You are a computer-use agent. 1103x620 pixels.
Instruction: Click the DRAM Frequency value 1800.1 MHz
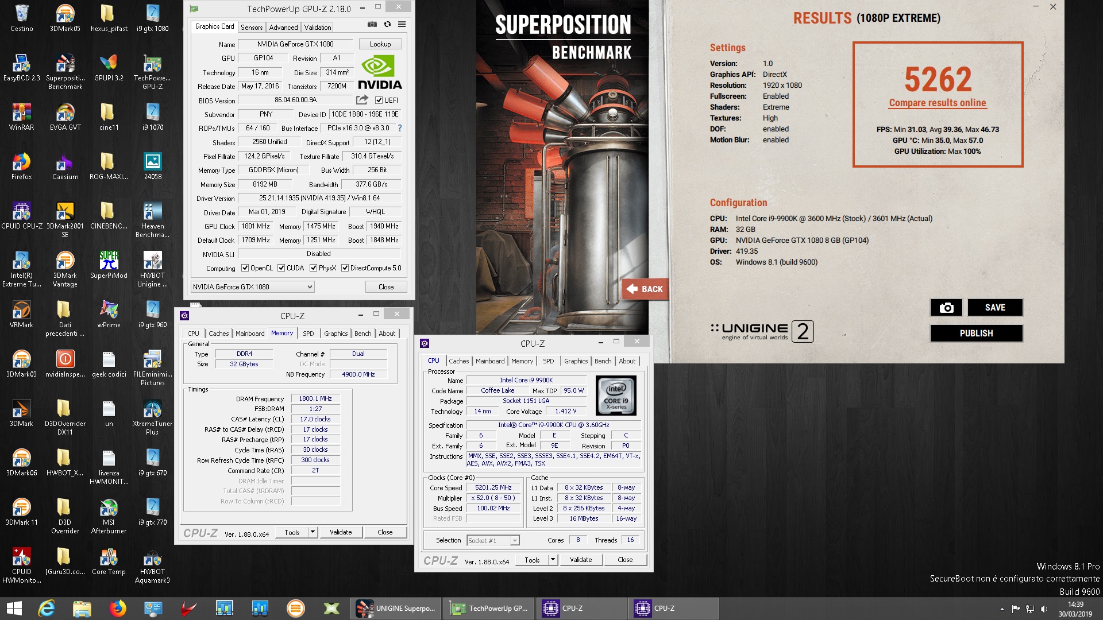pyautogui.click(x=315, y=398)
